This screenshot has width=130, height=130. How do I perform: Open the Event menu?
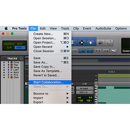pos(87,28)
